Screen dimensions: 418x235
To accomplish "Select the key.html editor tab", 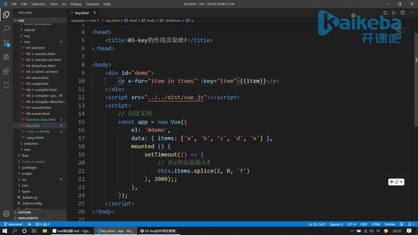I will [x=83, y=13].
